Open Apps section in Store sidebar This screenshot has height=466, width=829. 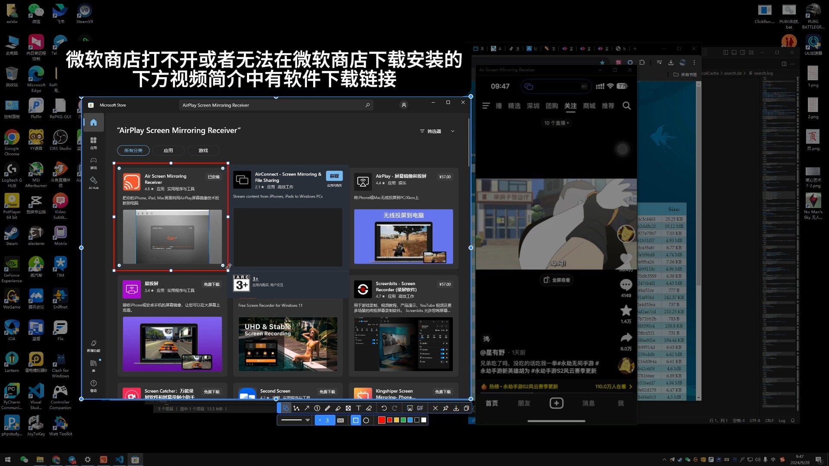(x=93, y=143)
